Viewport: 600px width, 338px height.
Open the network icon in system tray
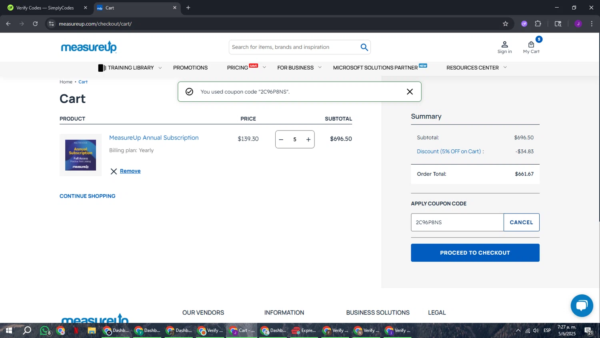pyautogui.click(x=528, y=331)
